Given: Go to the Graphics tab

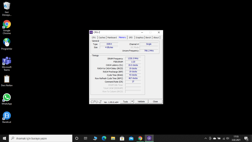Looking at the screenshot, I should tap(139, 38).
